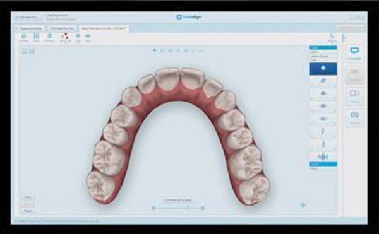Click the arch-shaped toolbar icon
This screenshot has width=379, height=234.
coord(88,36)
